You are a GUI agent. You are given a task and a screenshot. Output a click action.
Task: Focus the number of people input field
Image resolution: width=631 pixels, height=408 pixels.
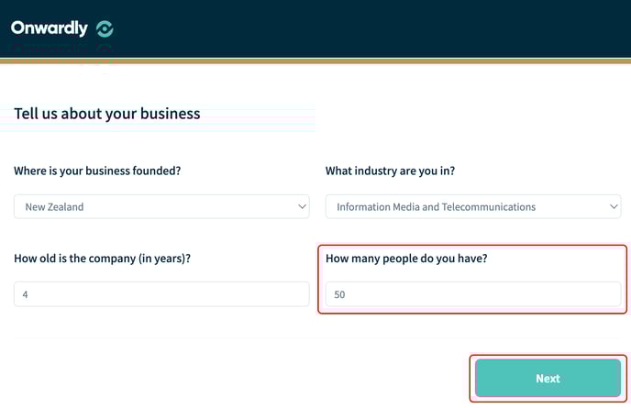473,294
